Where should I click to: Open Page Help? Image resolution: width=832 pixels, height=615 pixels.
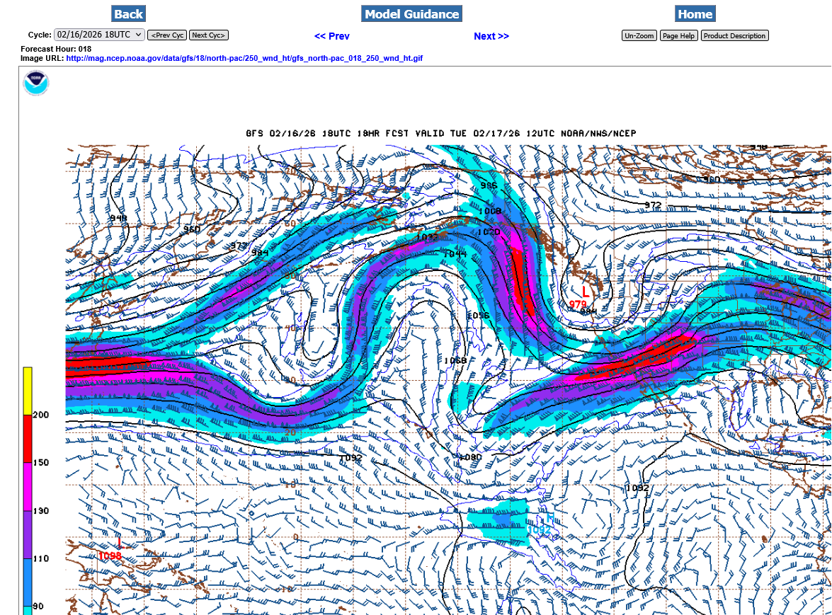[x=678, y=35]
